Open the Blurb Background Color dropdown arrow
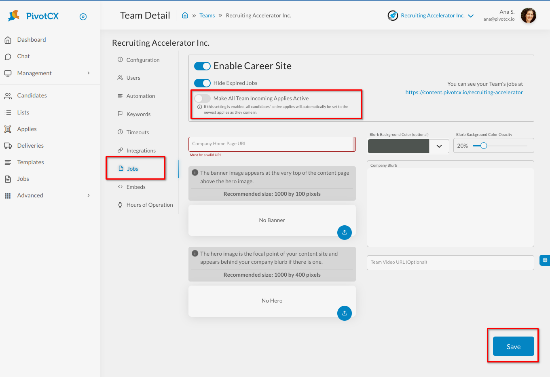The height and width of the screenshot is (377, 550). click(439, 146)
